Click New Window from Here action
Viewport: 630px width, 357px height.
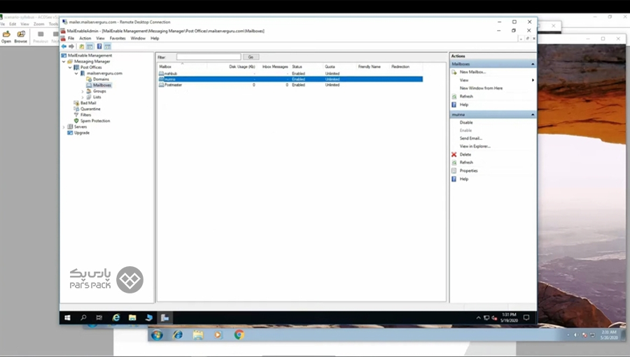pos(481,88)
